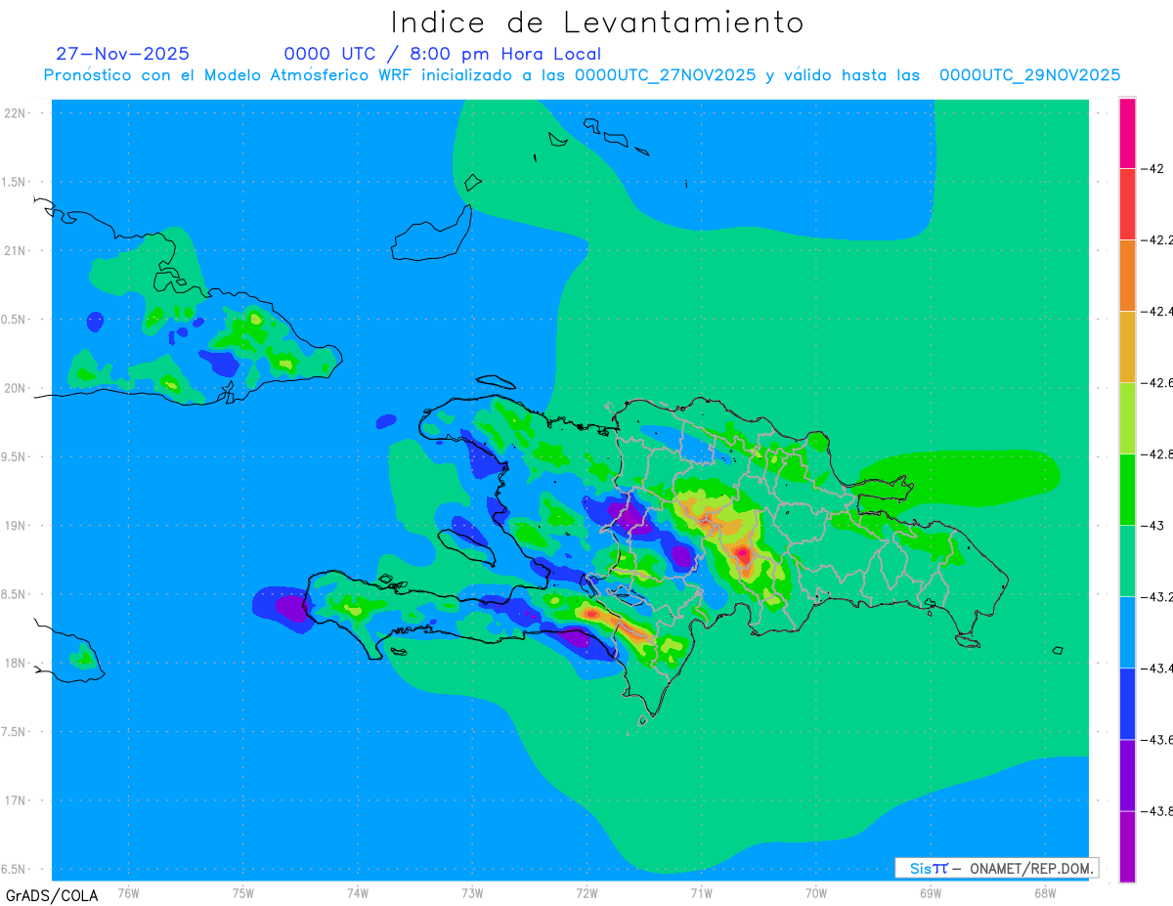
Task: Click the '76W' longitude label
Action: click(128, 893)
